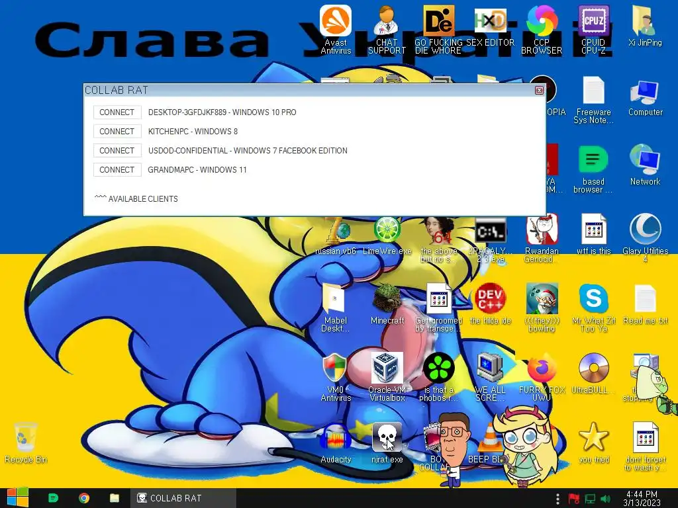
Task: Launch Chrome from the taskbar
Action: (x=84, y=498)
